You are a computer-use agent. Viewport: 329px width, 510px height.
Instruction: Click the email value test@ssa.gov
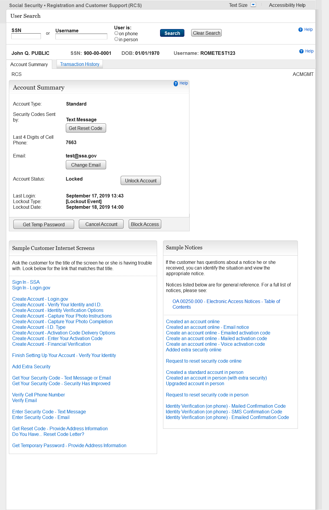pyautogui.click(x=81, y=156)
